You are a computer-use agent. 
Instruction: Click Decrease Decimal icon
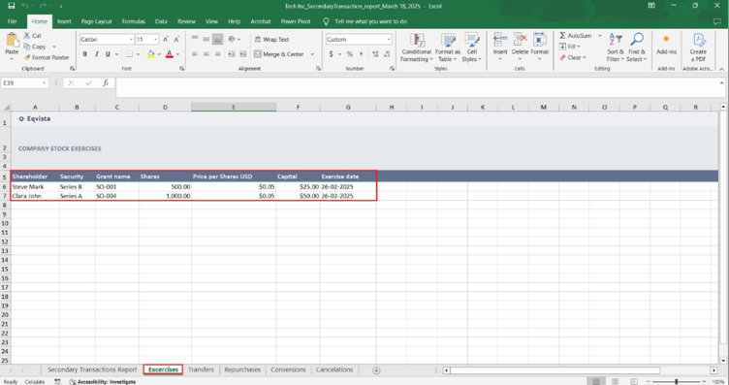click(387, 54)
